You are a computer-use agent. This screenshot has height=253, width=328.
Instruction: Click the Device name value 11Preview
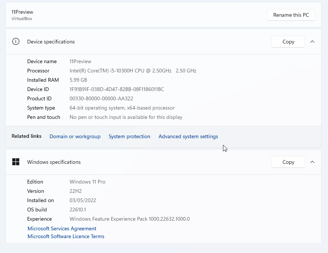pyautogui.click(x=80, y=61)
